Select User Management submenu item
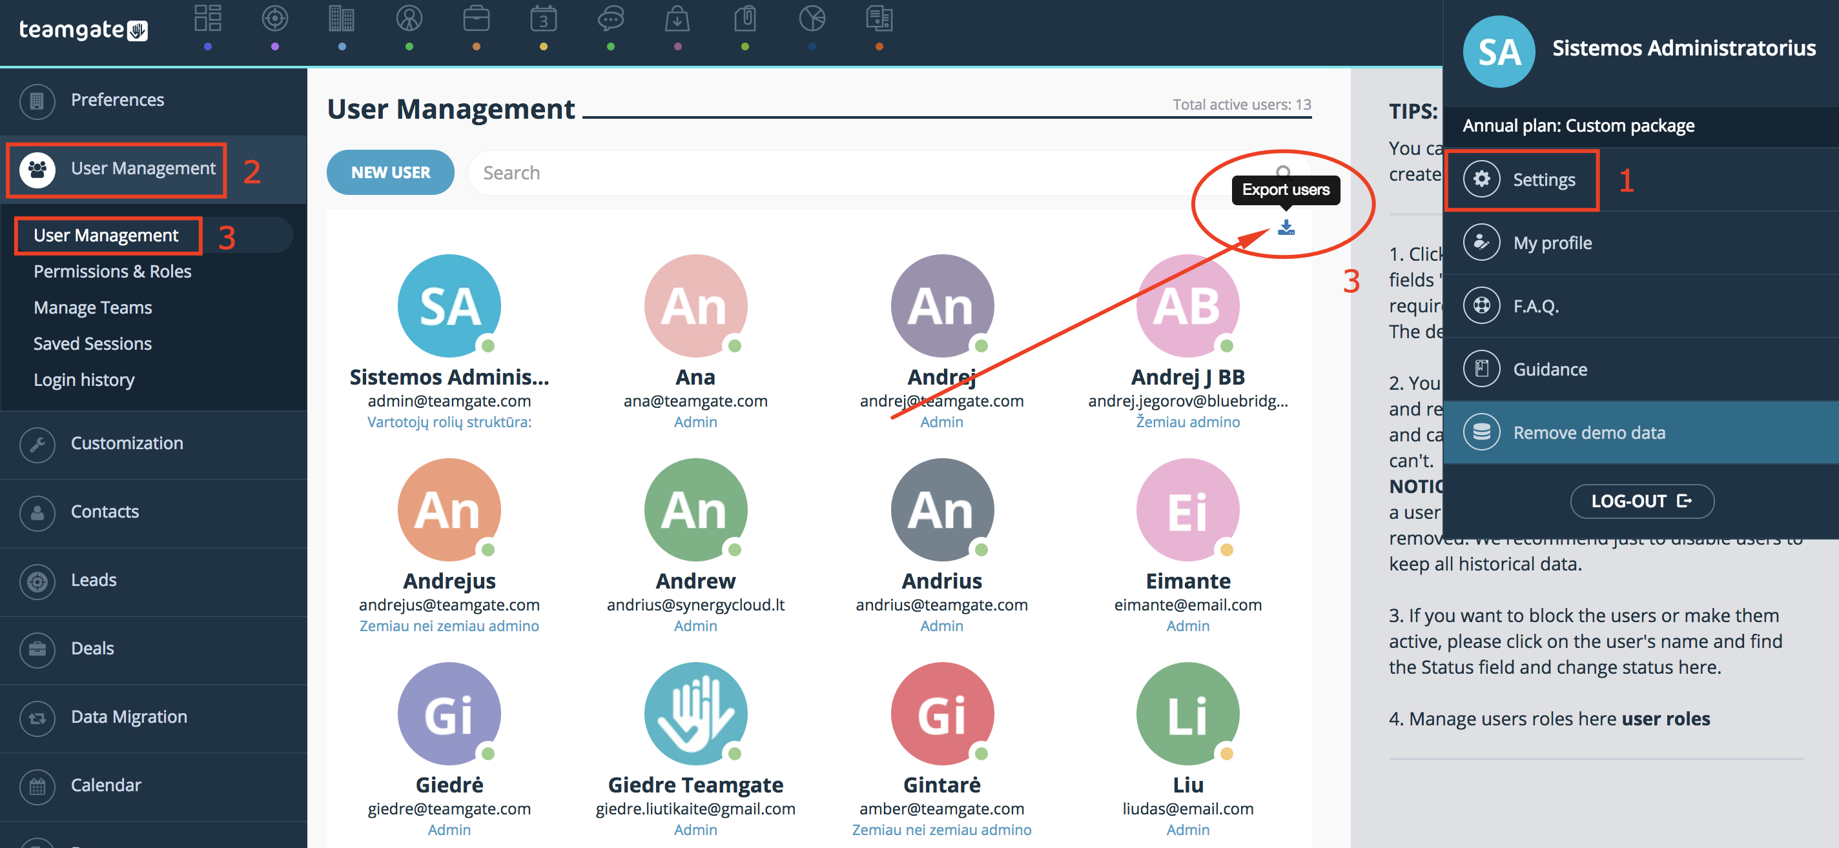The width and height of the screenshot is (1839, 848). pos(106,236)
